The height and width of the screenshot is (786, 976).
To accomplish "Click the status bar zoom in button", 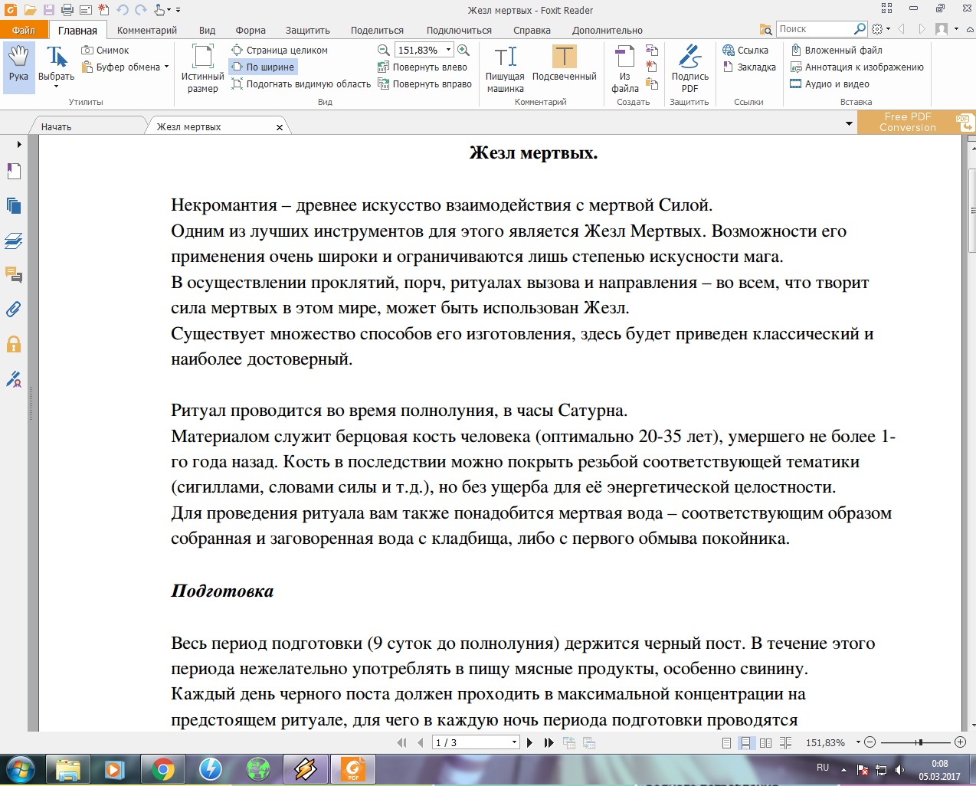I will click(961, 742).
